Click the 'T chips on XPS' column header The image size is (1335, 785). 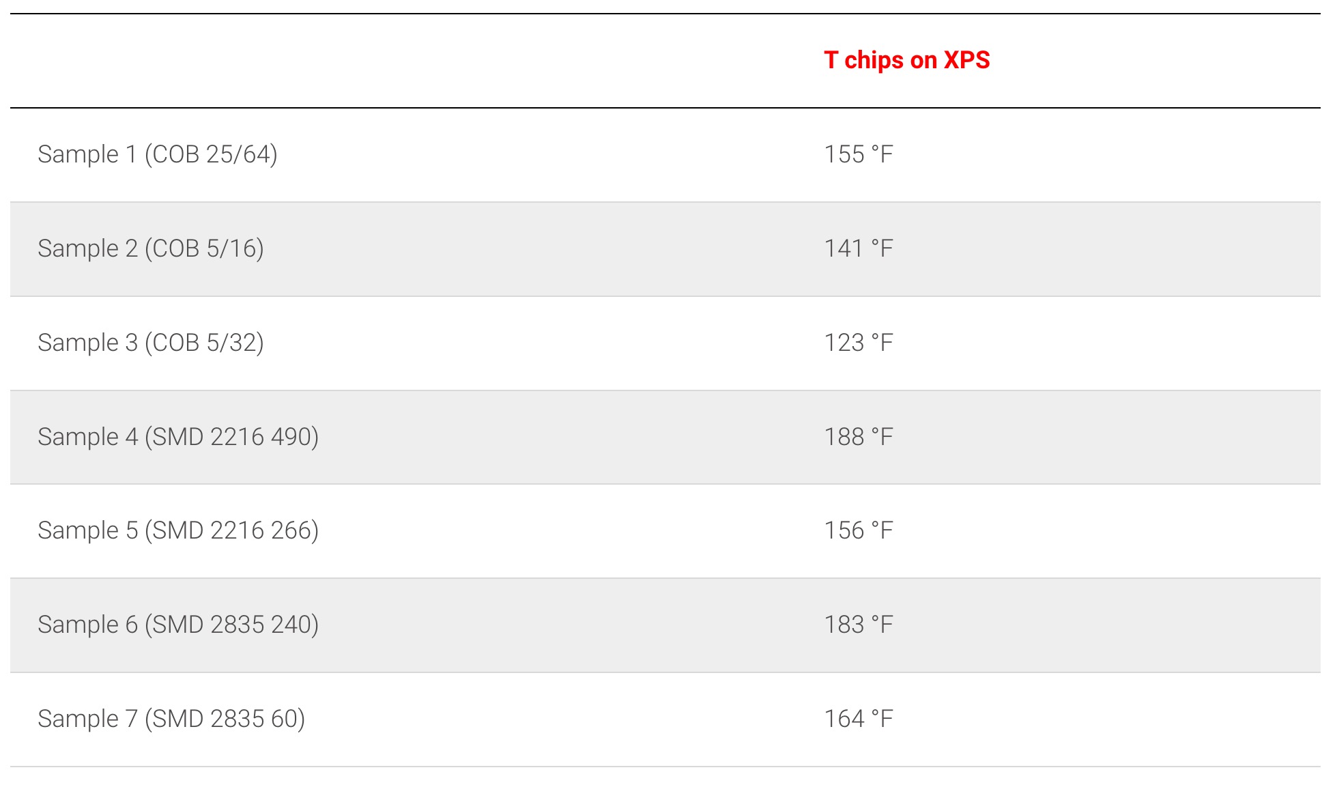pos(906,60)
